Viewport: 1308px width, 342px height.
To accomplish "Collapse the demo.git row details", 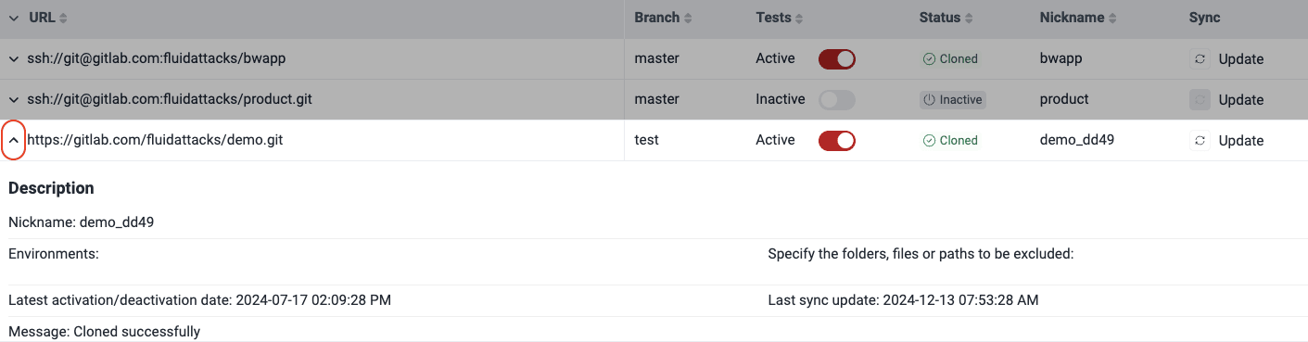I will tap(13, 140).
